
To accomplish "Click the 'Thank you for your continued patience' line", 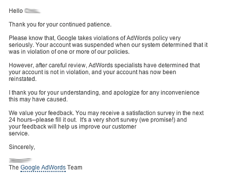I will [x=60, y=24].
